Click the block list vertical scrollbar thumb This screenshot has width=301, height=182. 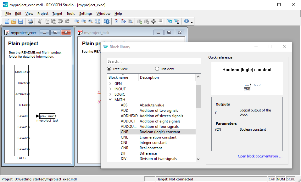point(198,96)
